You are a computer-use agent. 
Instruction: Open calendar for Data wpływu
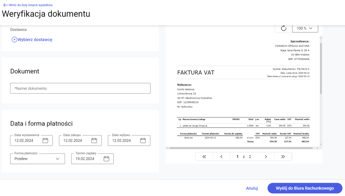143,141
